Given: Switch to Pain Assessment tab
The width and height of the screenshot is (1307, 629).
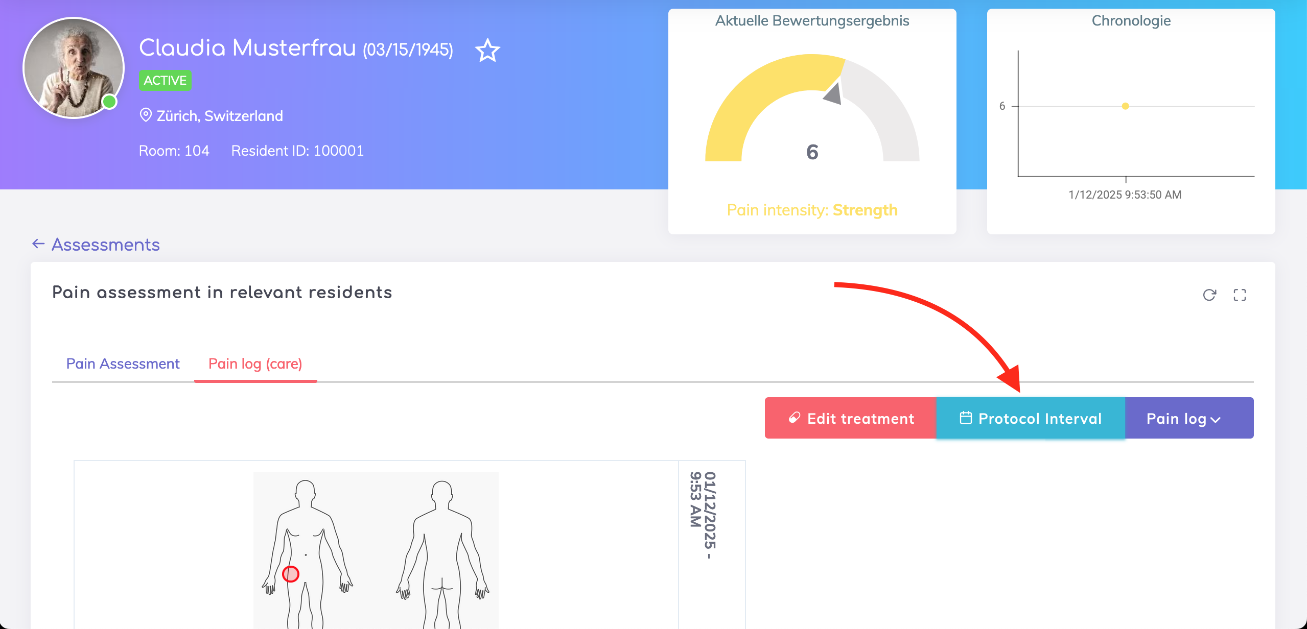Looking at the screenshot, I should point(123,364).
